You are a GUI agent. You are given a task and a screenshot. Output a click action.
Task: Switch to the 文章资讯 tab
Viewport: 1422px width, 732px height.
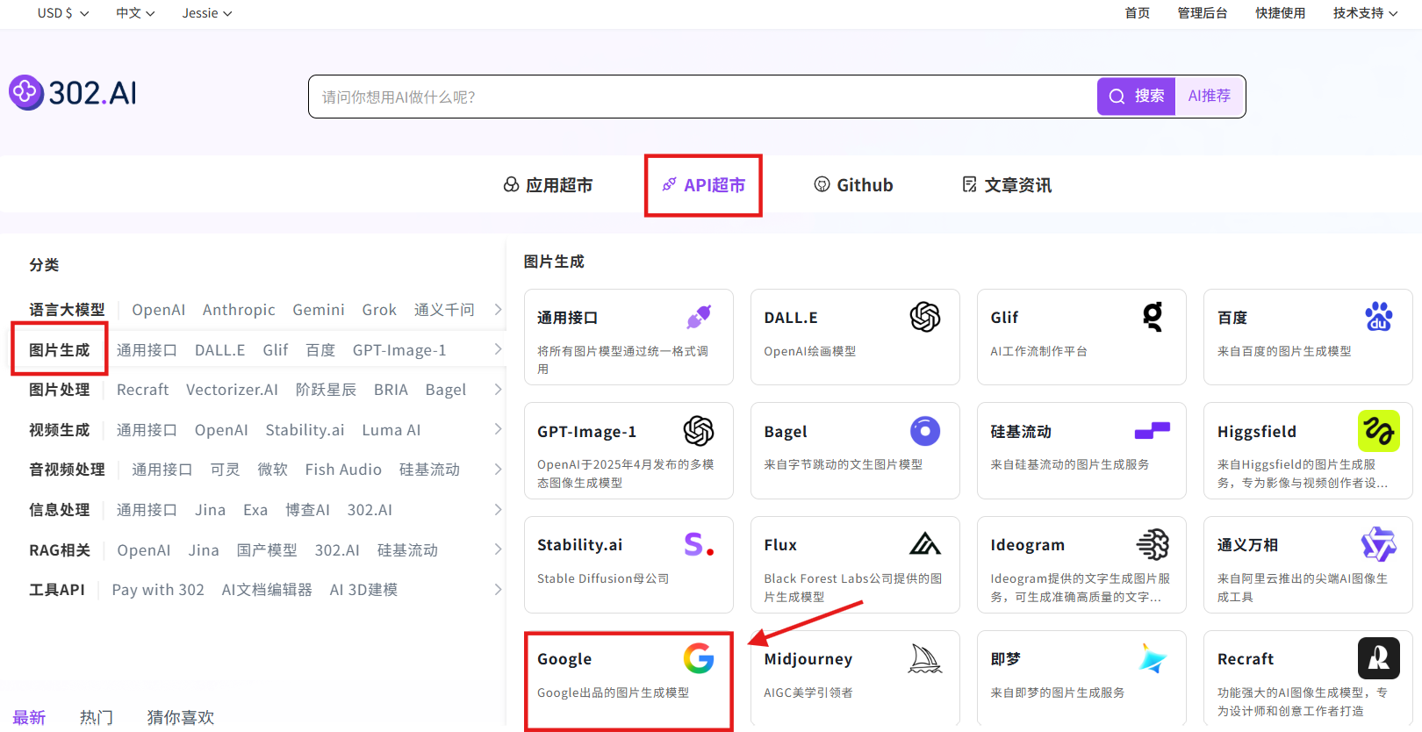click(x=1007, y=184)
